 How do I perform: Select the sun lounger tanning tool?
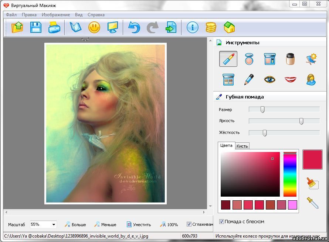311,59
